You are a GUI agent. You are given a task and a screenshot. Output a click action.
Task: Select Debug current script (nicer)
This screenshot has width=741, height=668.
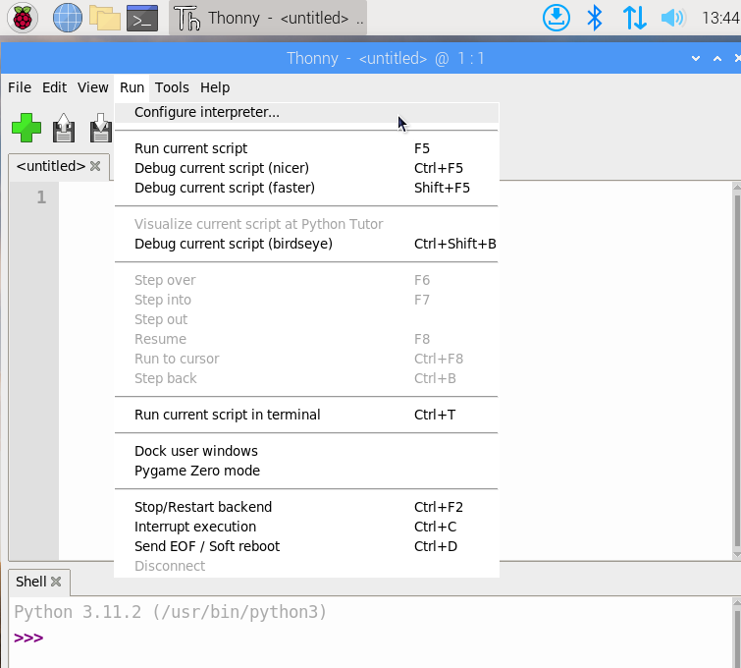[306, 168]
